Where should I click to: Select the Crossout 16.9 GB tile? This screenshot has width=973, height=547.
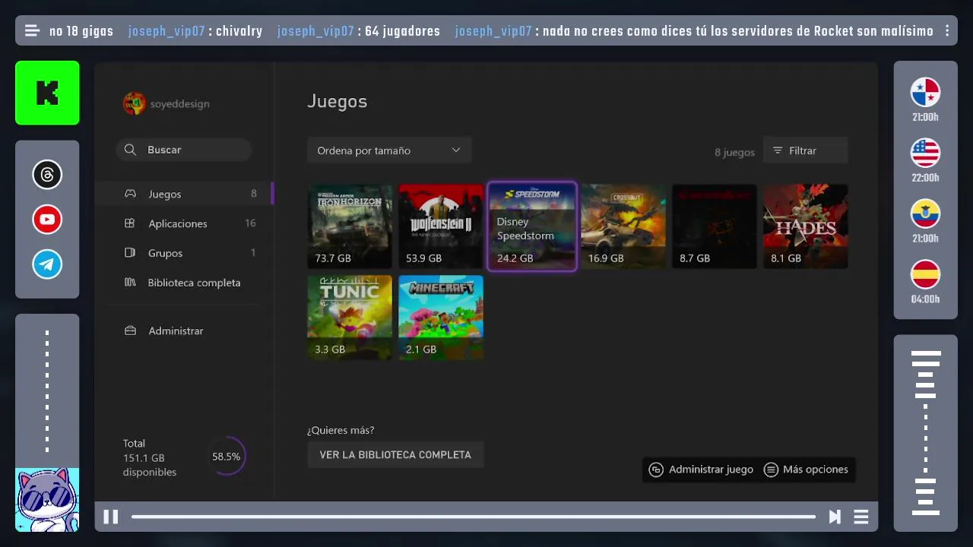623,226
